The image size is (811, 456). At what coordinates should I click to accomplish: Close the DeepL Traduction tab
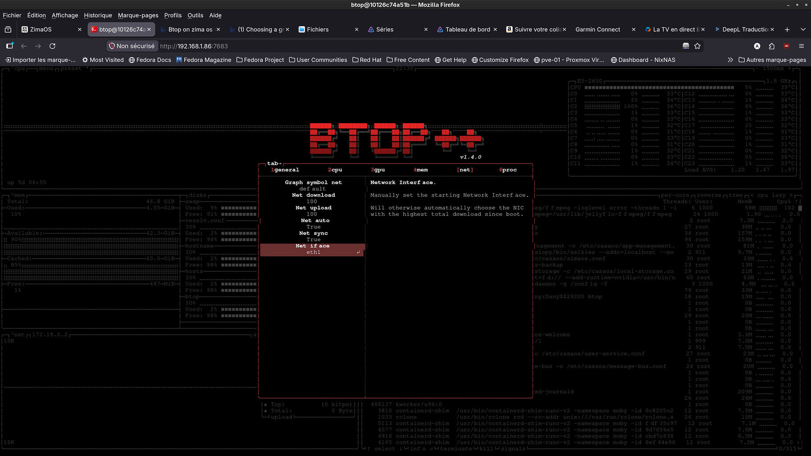click(x=772, y=29)
